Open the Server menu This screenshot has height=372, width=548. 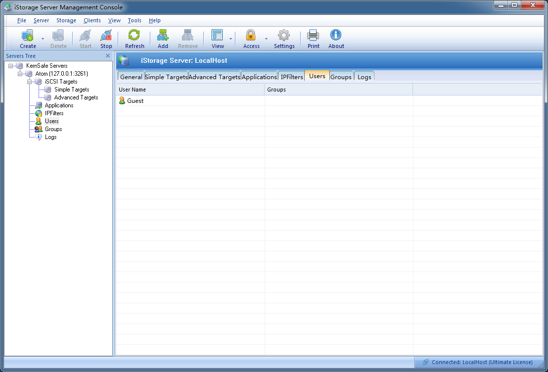click(x=41, y=21)
